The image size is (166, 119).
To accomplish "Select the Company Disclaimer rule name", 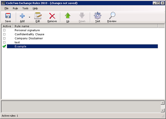I will [x=29, y=38].
